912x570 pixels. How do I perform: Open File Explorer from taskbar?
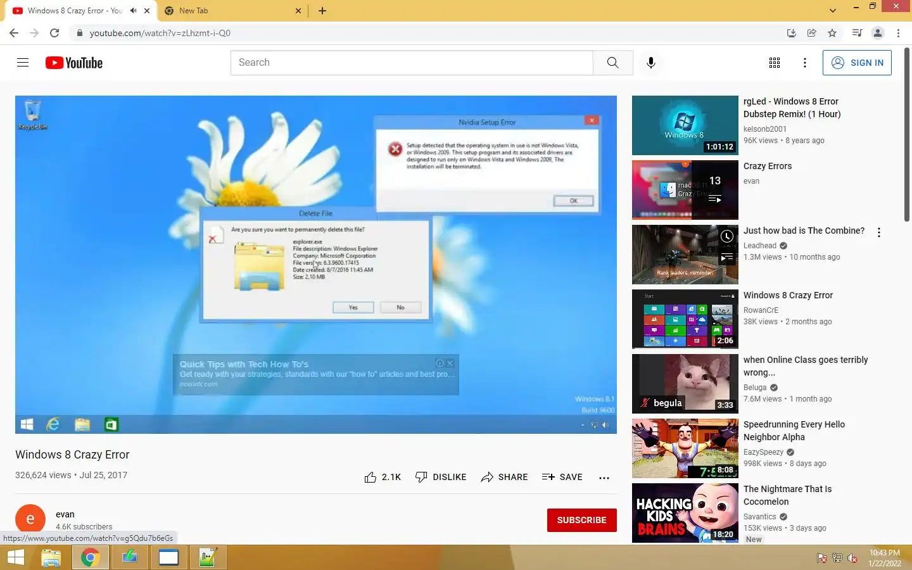tap(51, 557)
